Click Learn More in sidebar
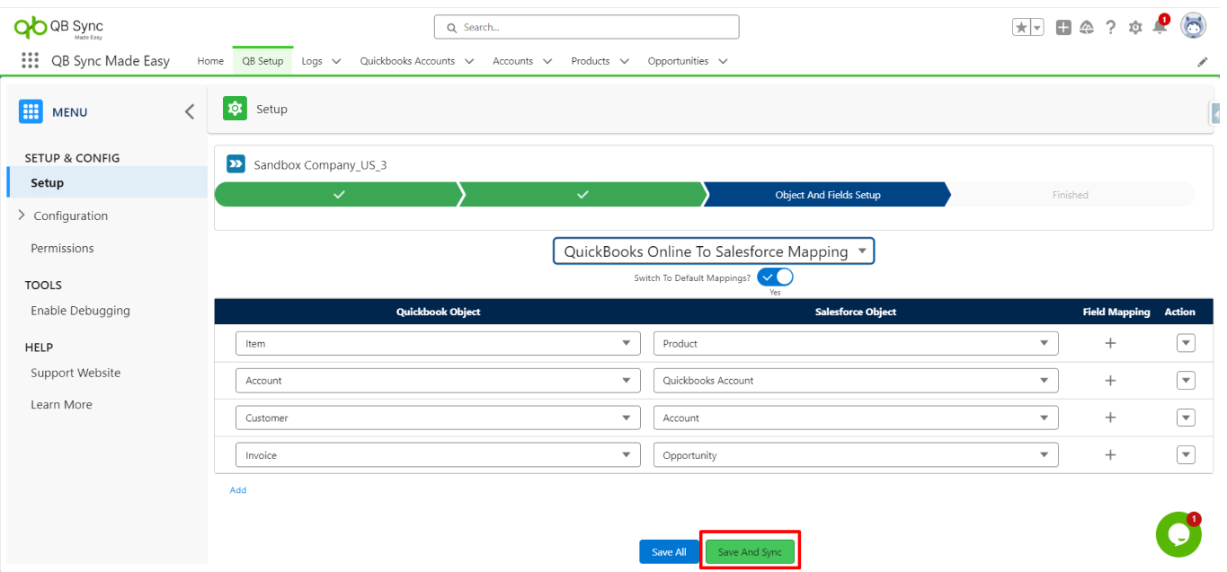The width and height of the screenshot is (1227, 572). 61,404
